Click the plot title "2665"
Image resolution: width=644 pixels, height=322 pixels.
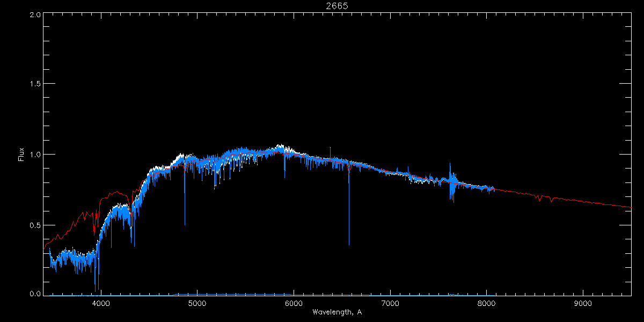click(337, 6)
